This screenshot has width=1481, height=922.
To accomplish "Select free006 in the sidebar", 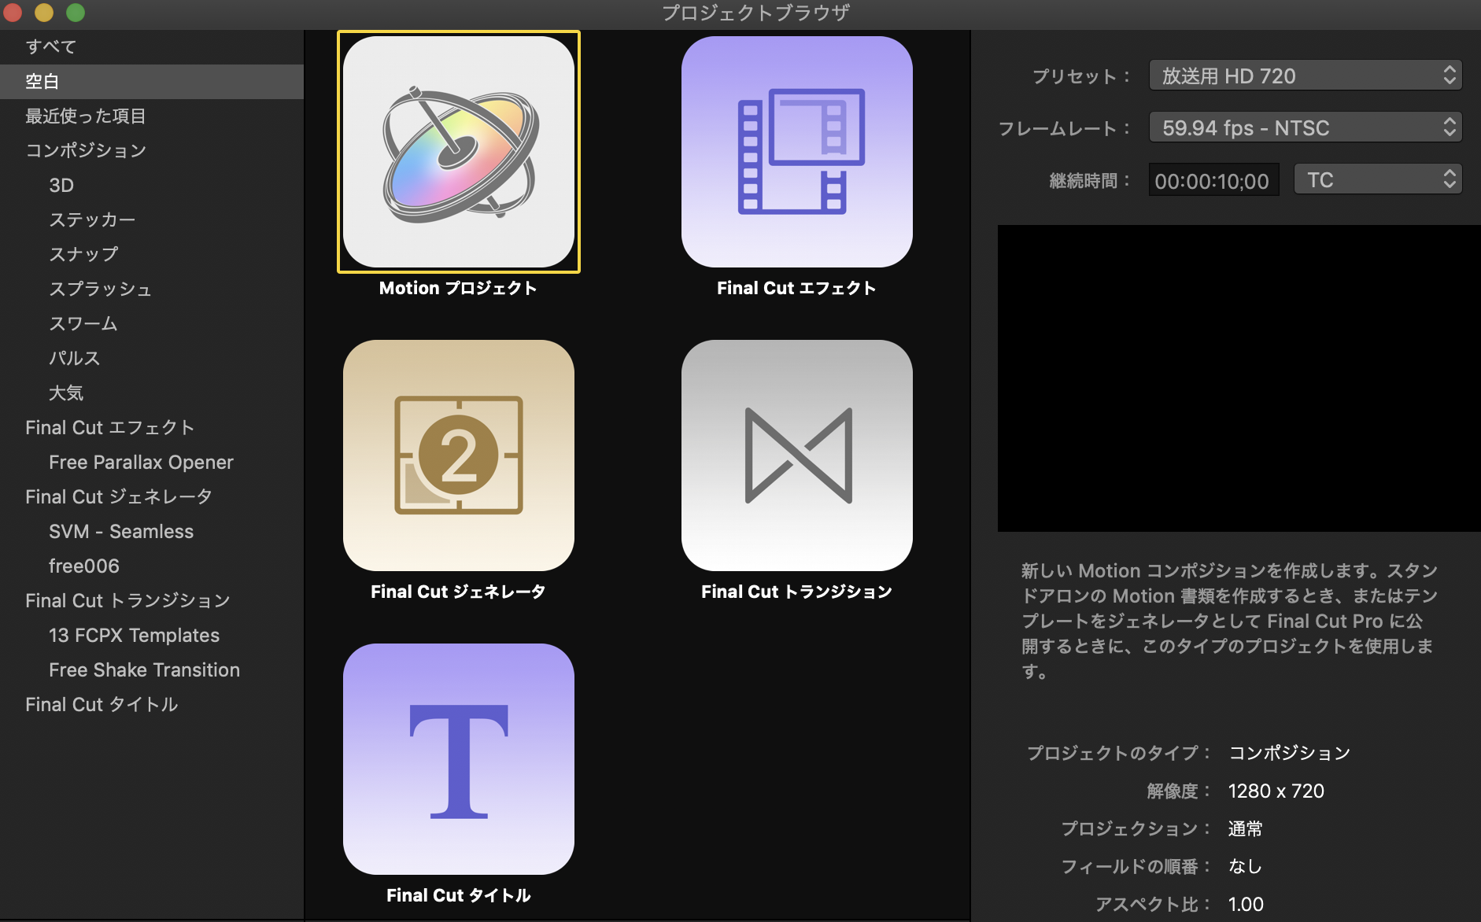I will click(x=152, y=566).
